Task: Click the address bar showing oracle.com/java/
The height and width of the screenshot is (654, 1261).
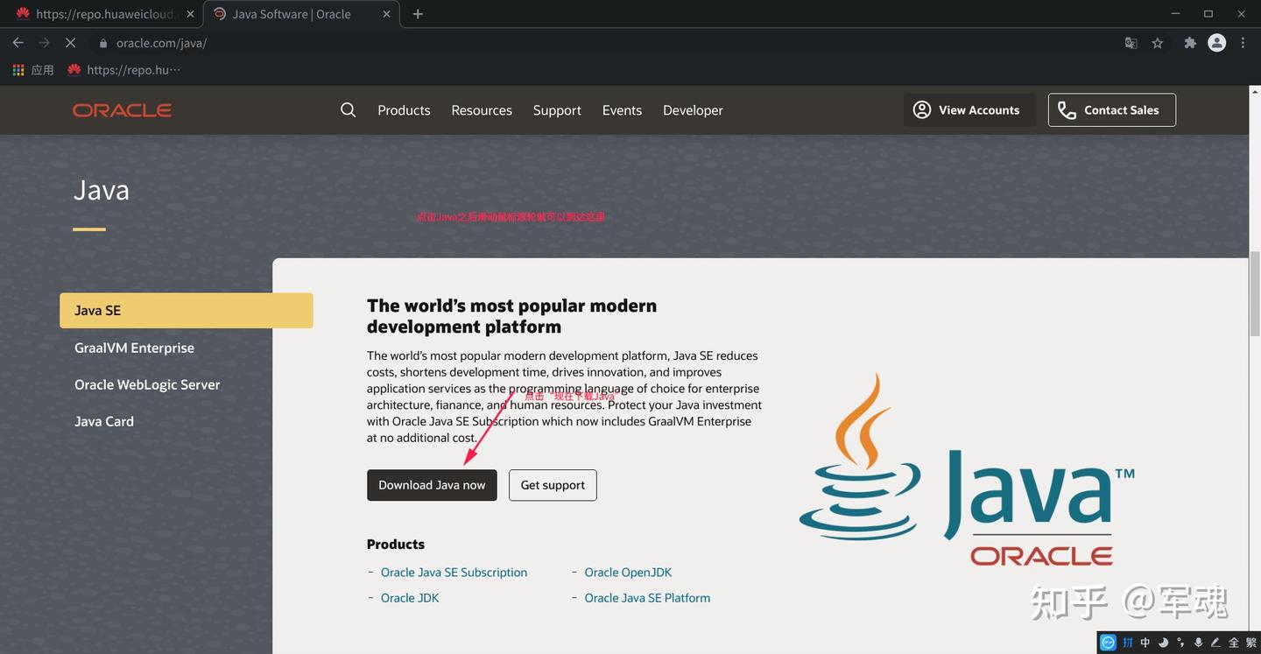Action: tap(604, 43)
